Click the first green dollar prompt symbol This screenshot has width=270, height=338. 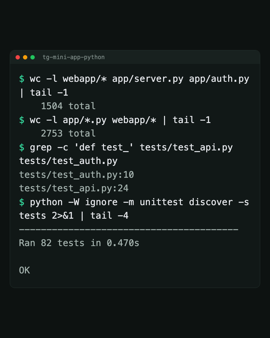coord(22,79)
